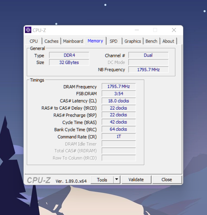Click the Dual channel value
The width and height of the screenshot is (207, 215).
[x=148, y=55]
